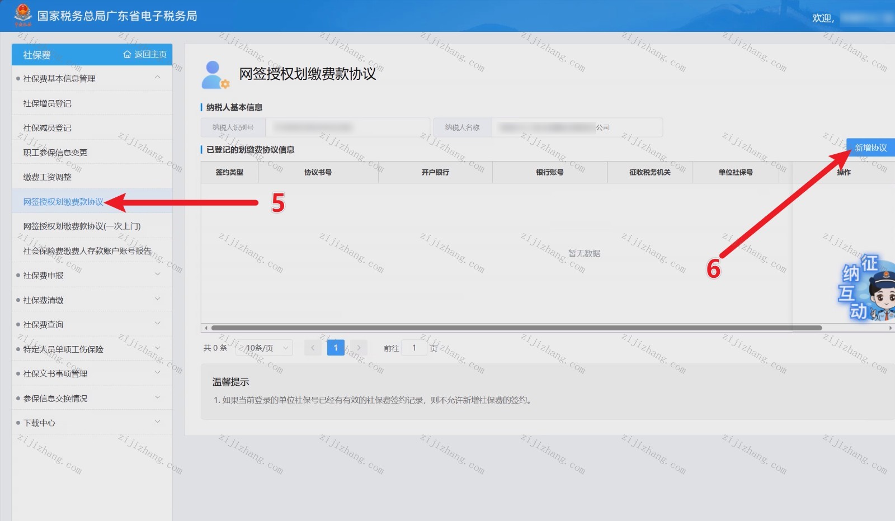The image size is (895, 521).
Task: Open 缴费工资调整 menu item
Action: 92,177
